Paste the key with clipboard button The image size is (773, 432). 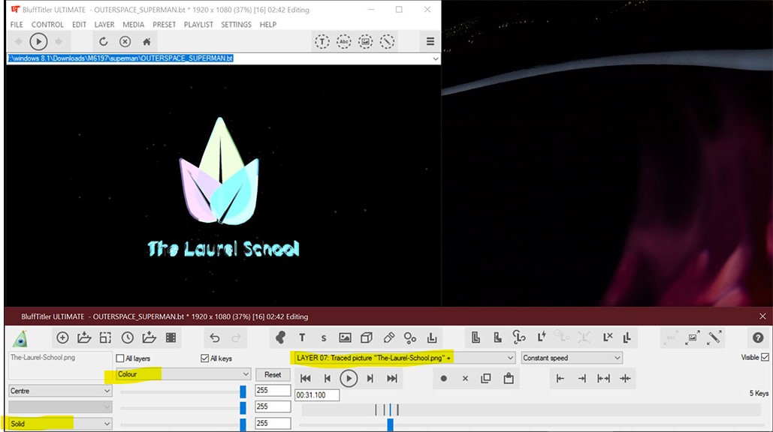(x=509, y=378)
